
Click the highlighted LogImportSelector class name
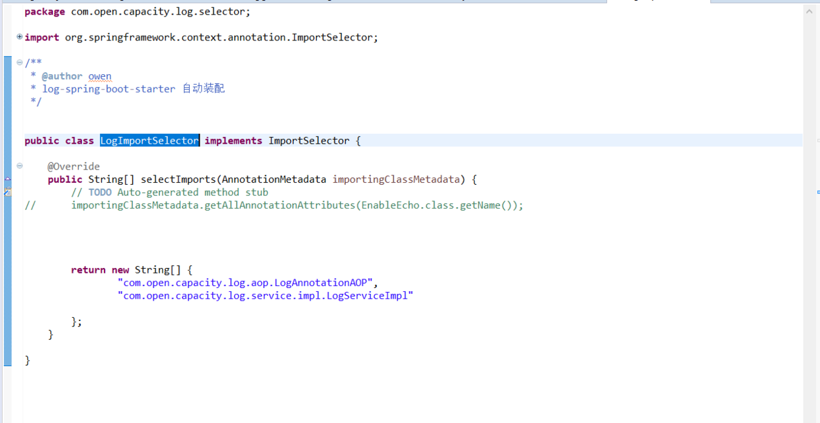pos(149,140)
